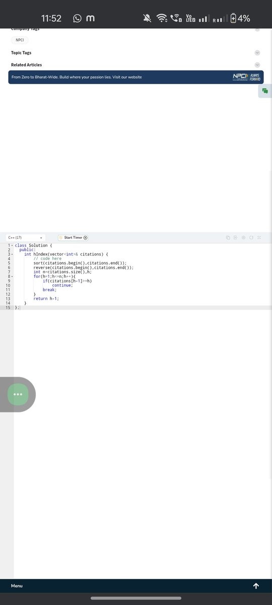The image size is (272, 605).
Task: Tap the muted bell icon in status bar
Action: pos(147,18)
